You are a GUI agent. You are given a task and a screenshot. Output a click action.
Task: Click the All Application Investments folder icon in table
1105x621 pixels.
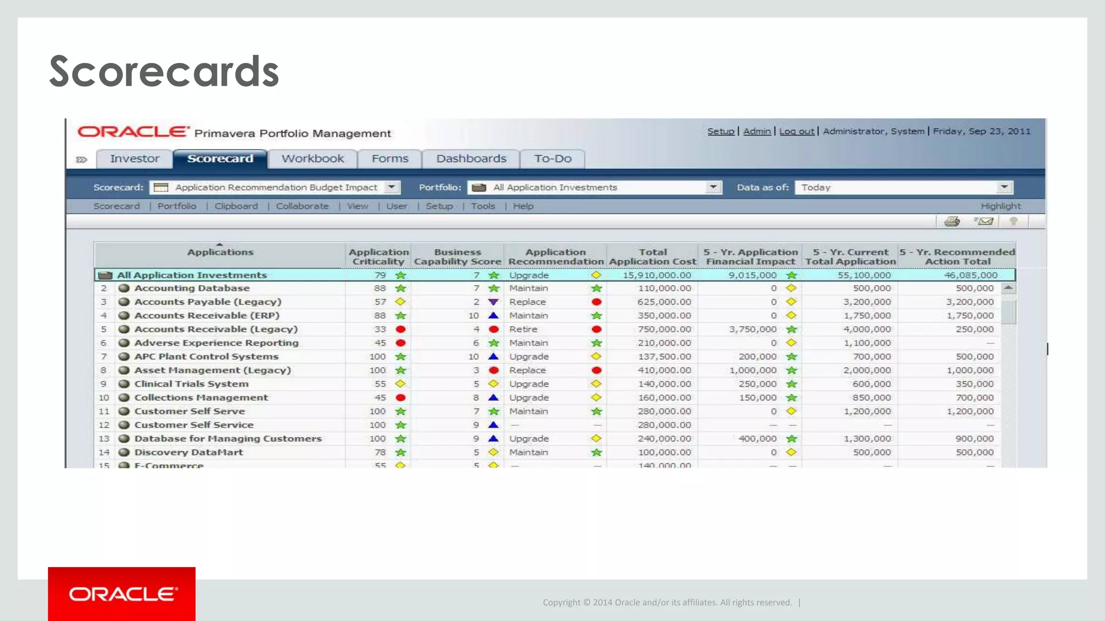[x=105, y=275]
